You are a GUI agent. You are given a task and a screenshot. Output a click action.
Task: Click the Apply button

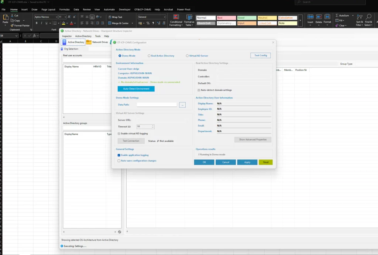(247, 162)
